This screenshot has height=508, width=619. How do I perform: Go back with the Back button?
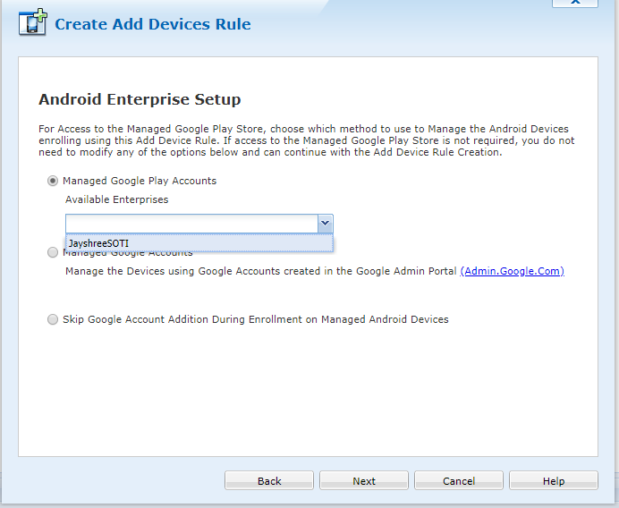pos(269,481)
